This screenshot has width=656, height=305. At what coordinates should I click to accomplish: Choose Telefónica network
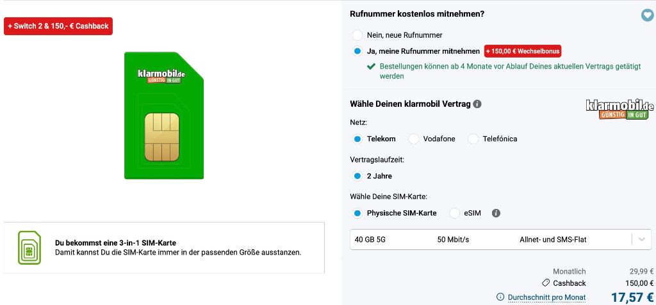(x=473, y=139)
